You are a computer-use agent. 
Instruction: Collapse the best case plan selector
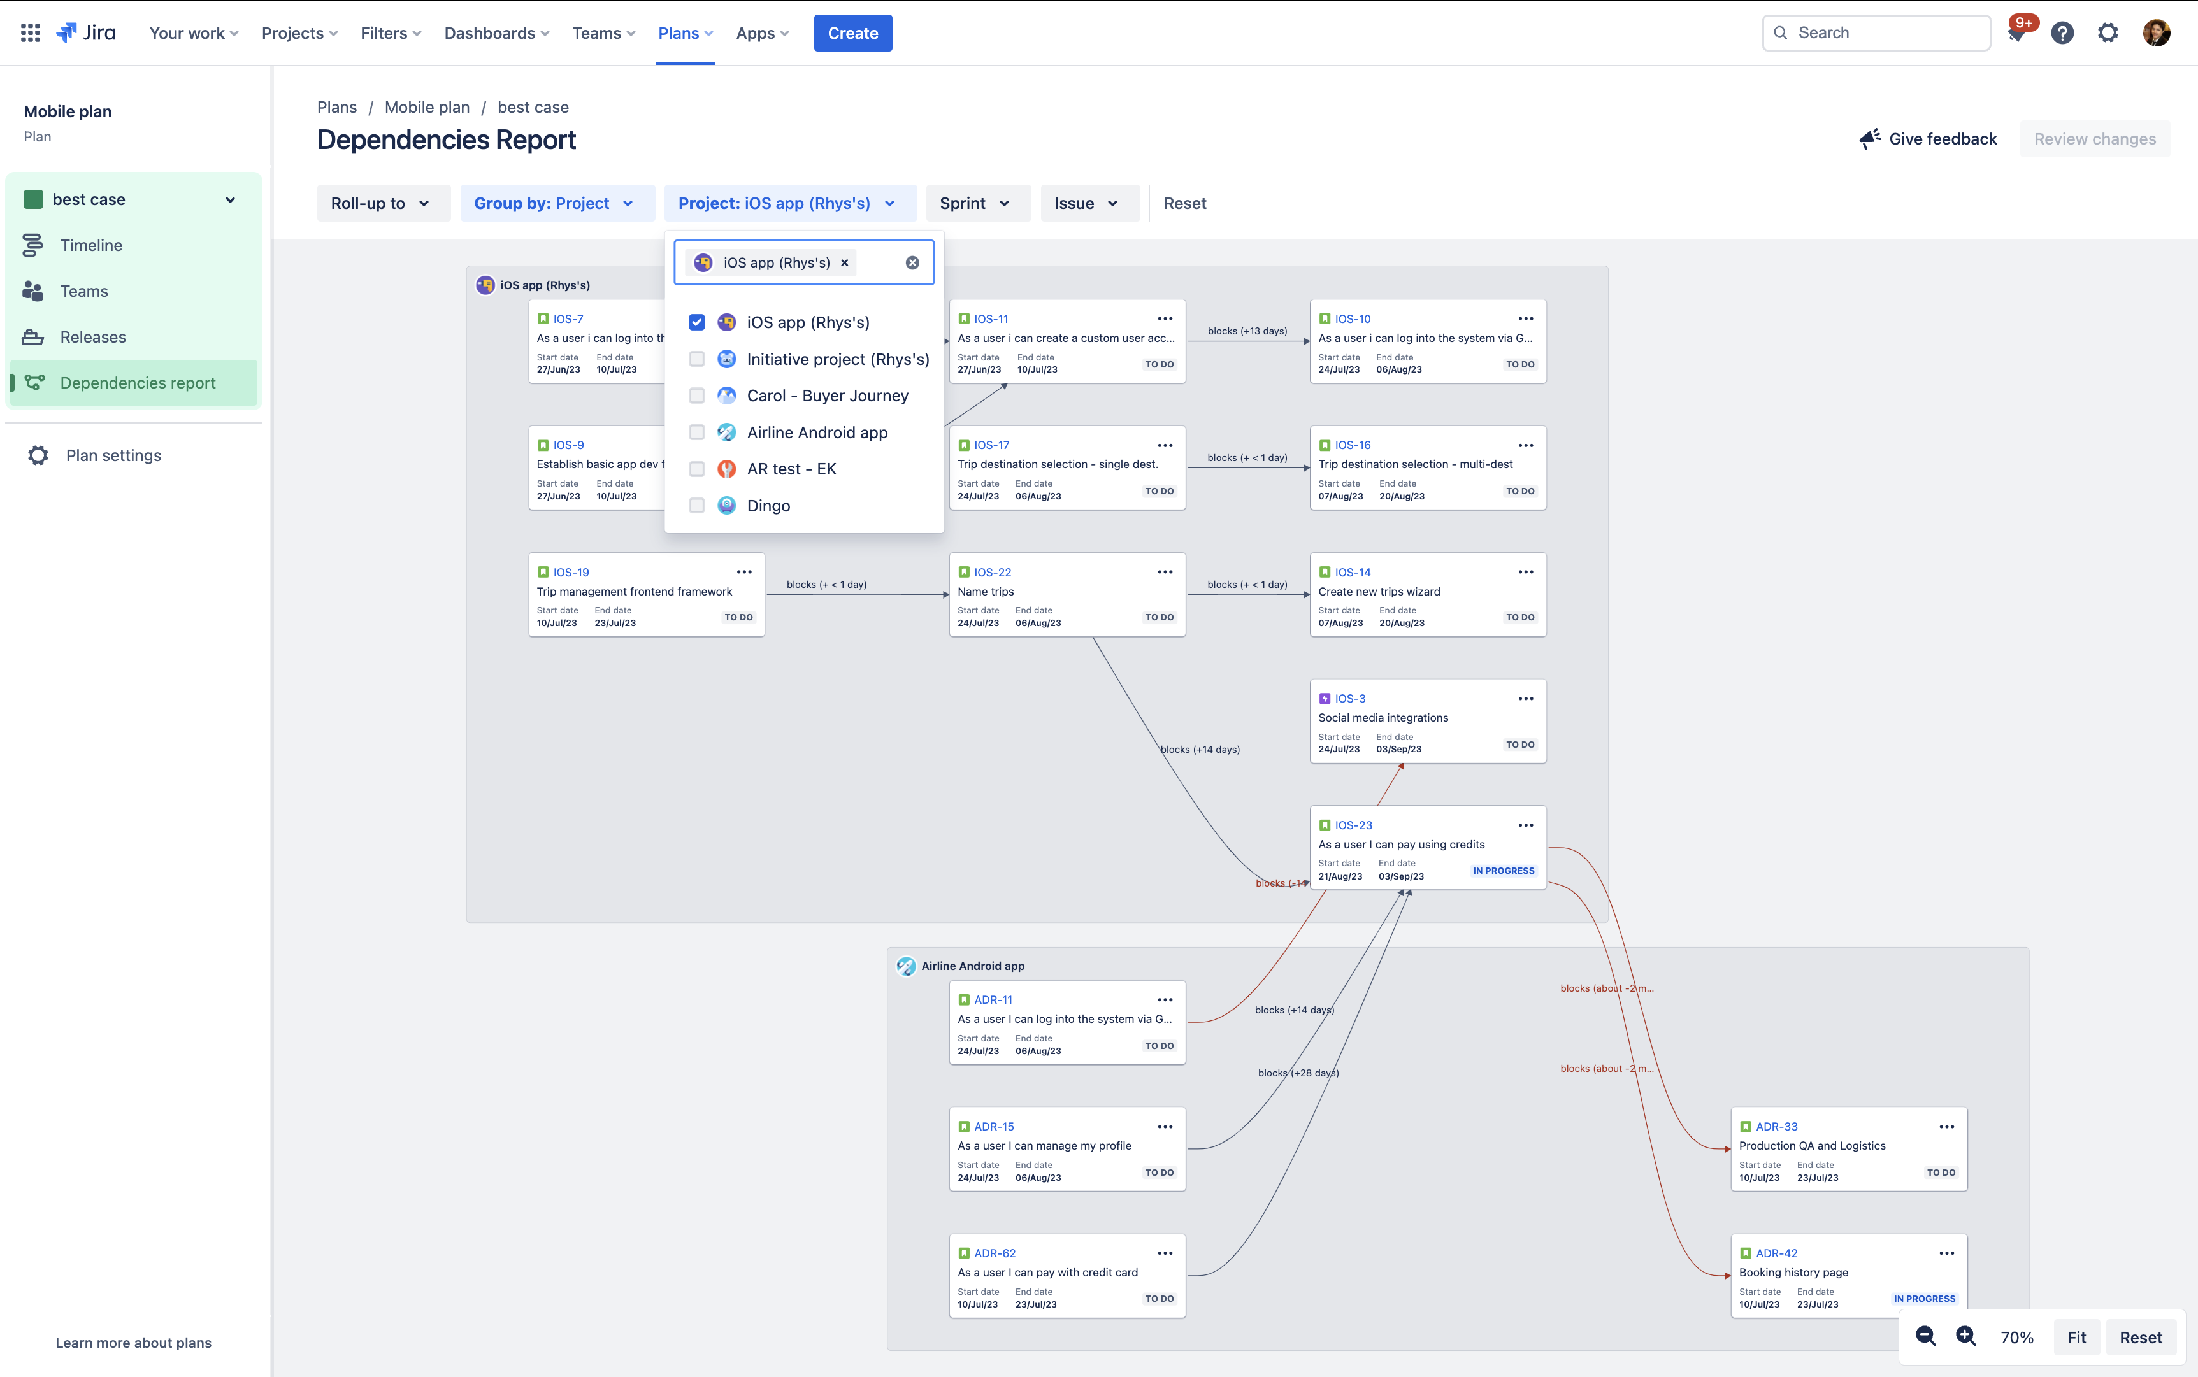coord(229,199)
